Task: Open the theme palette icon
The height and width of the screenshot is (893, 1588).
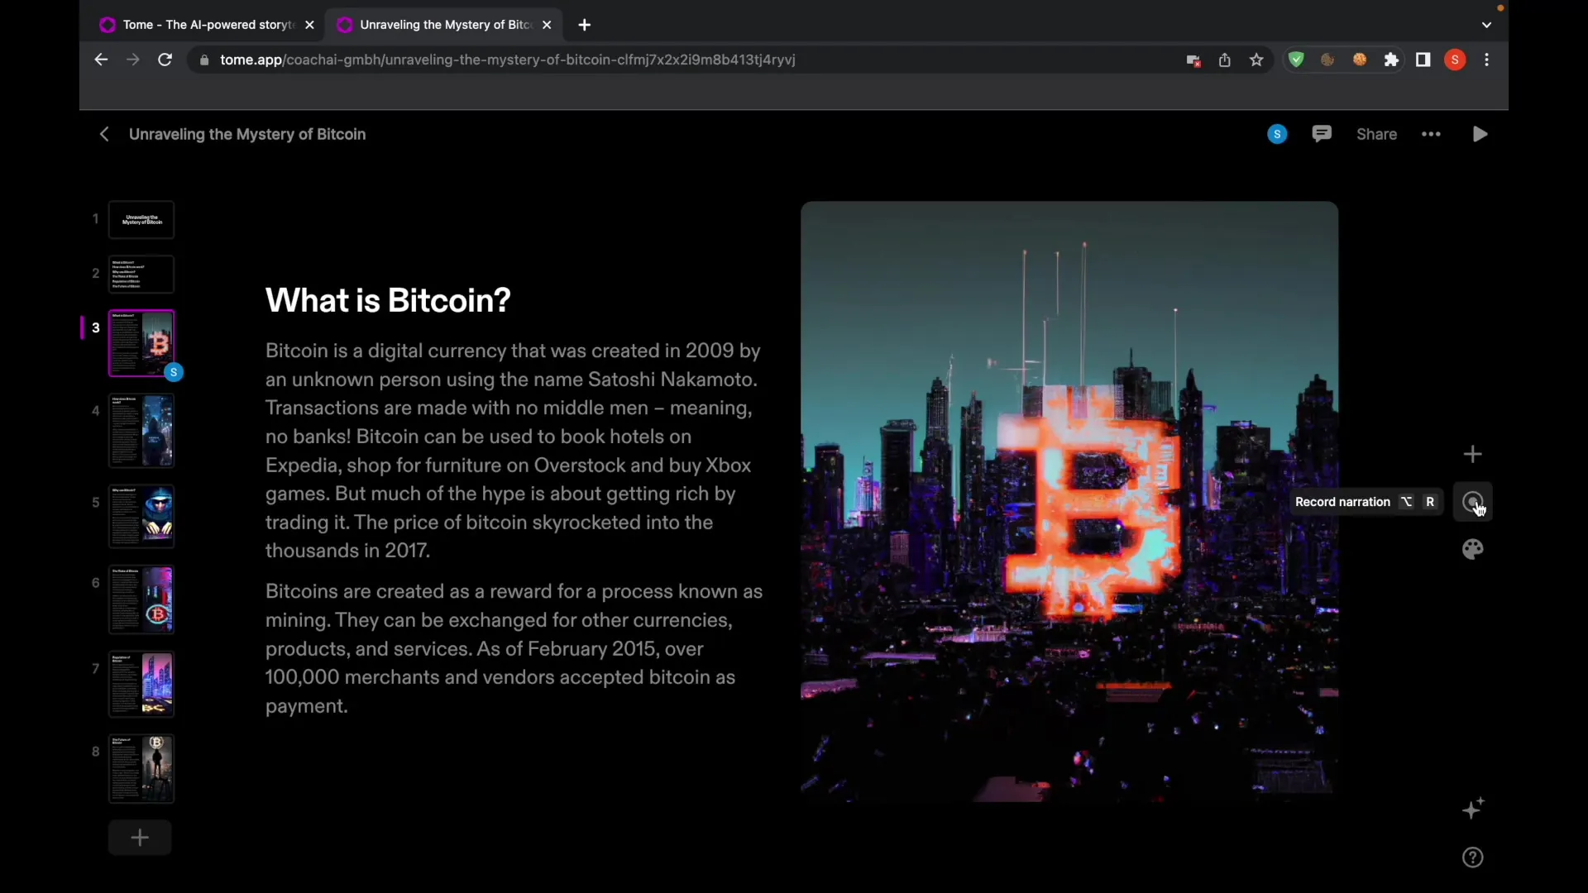Action: 1472,549
